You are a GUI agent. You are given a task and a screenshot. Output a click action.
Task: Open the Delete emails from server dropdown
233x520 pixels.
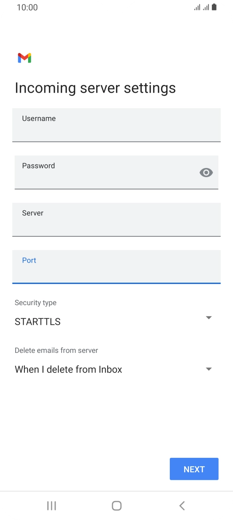click(x=209, y=368)
